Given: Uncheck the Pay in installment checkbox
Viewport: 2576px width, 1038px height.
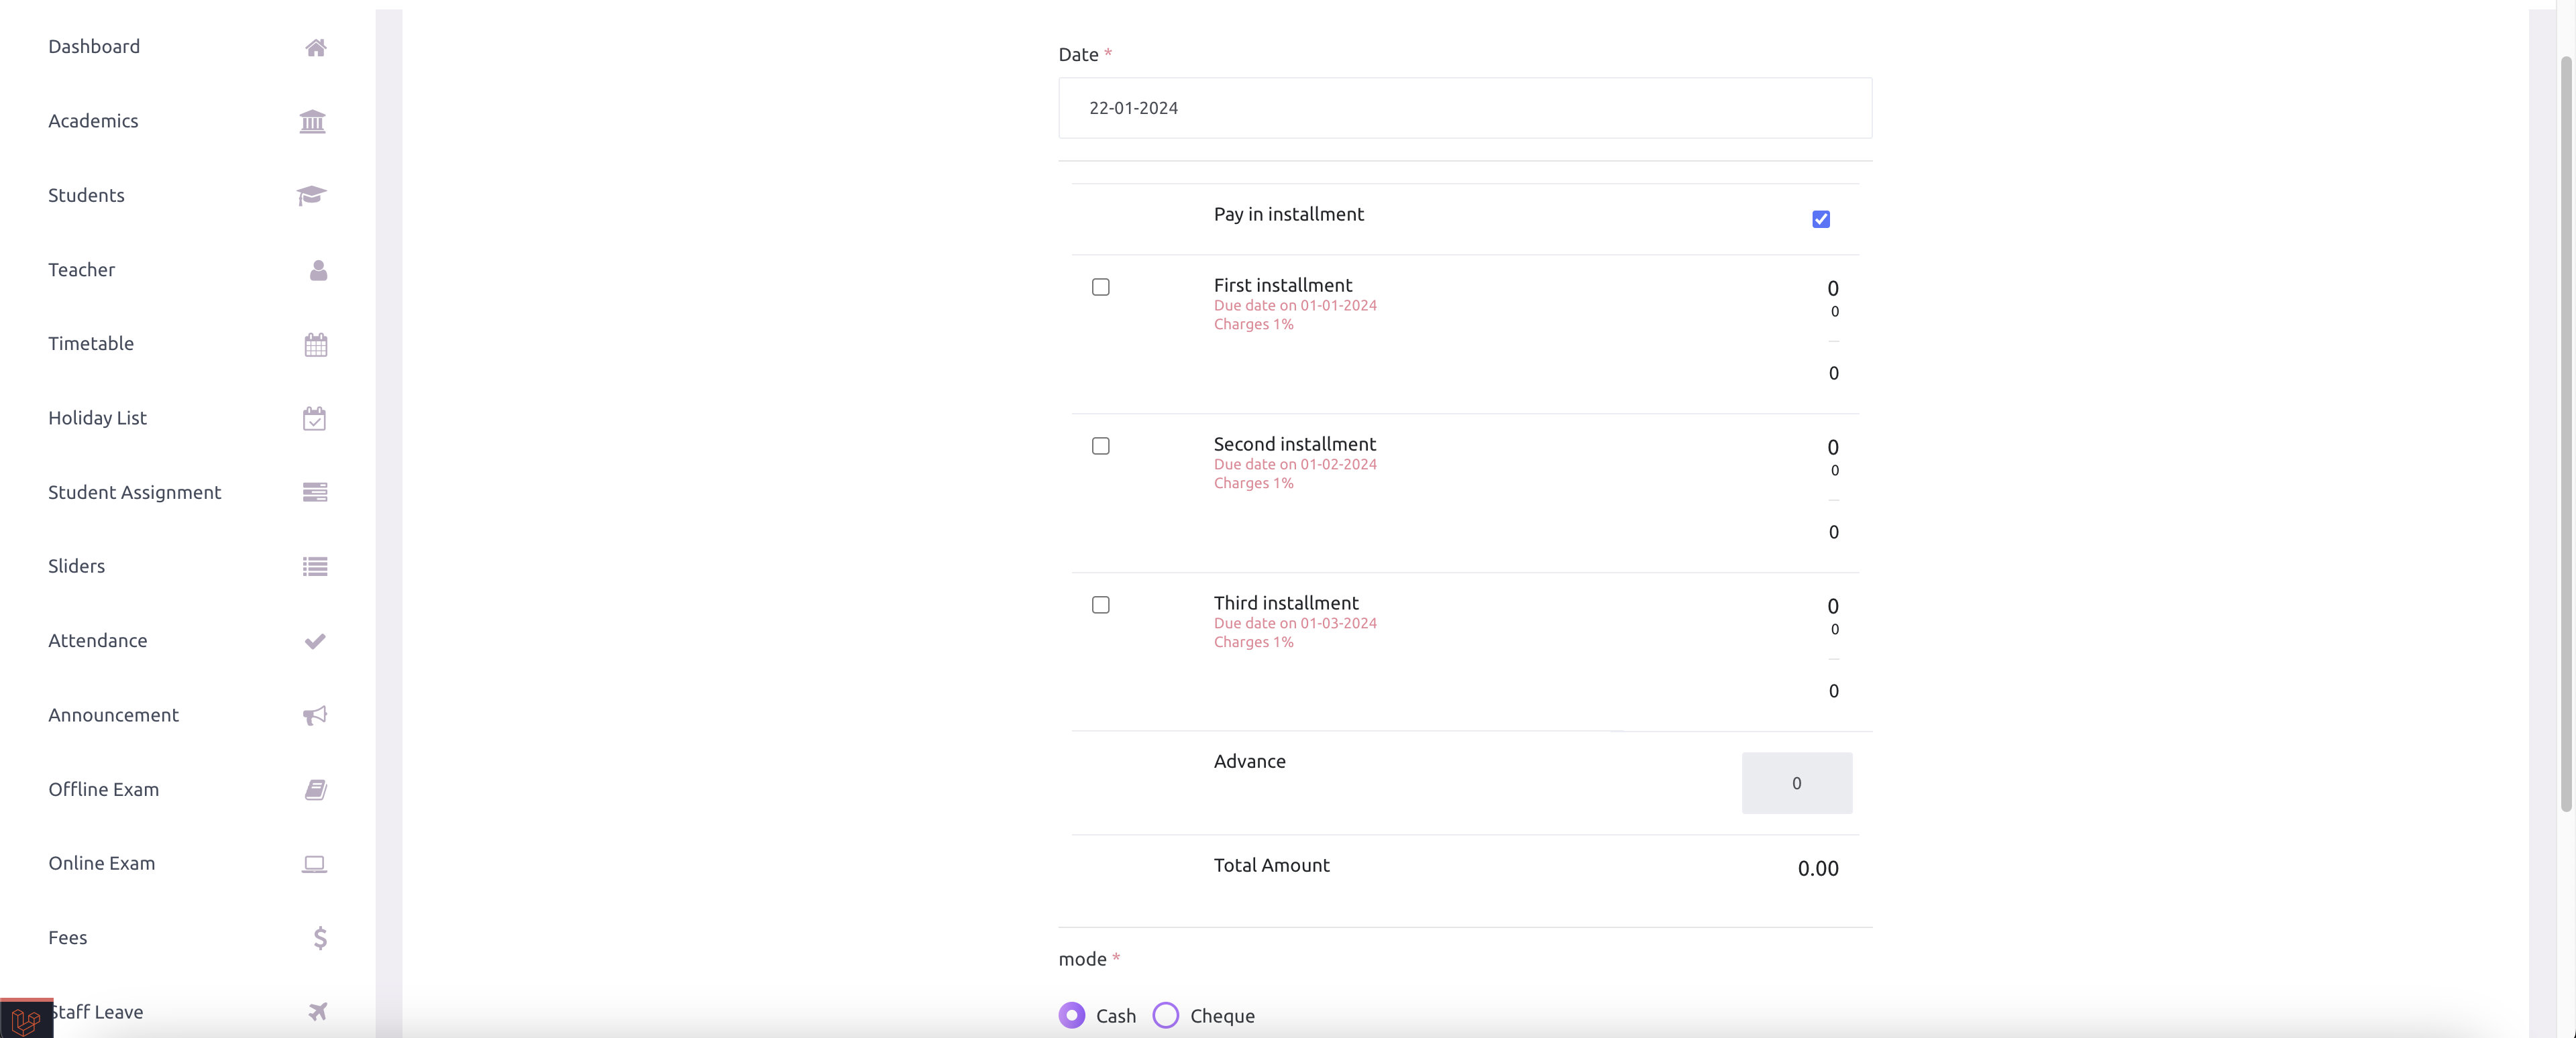Looking at the screenshot, I should (1820, 219).
